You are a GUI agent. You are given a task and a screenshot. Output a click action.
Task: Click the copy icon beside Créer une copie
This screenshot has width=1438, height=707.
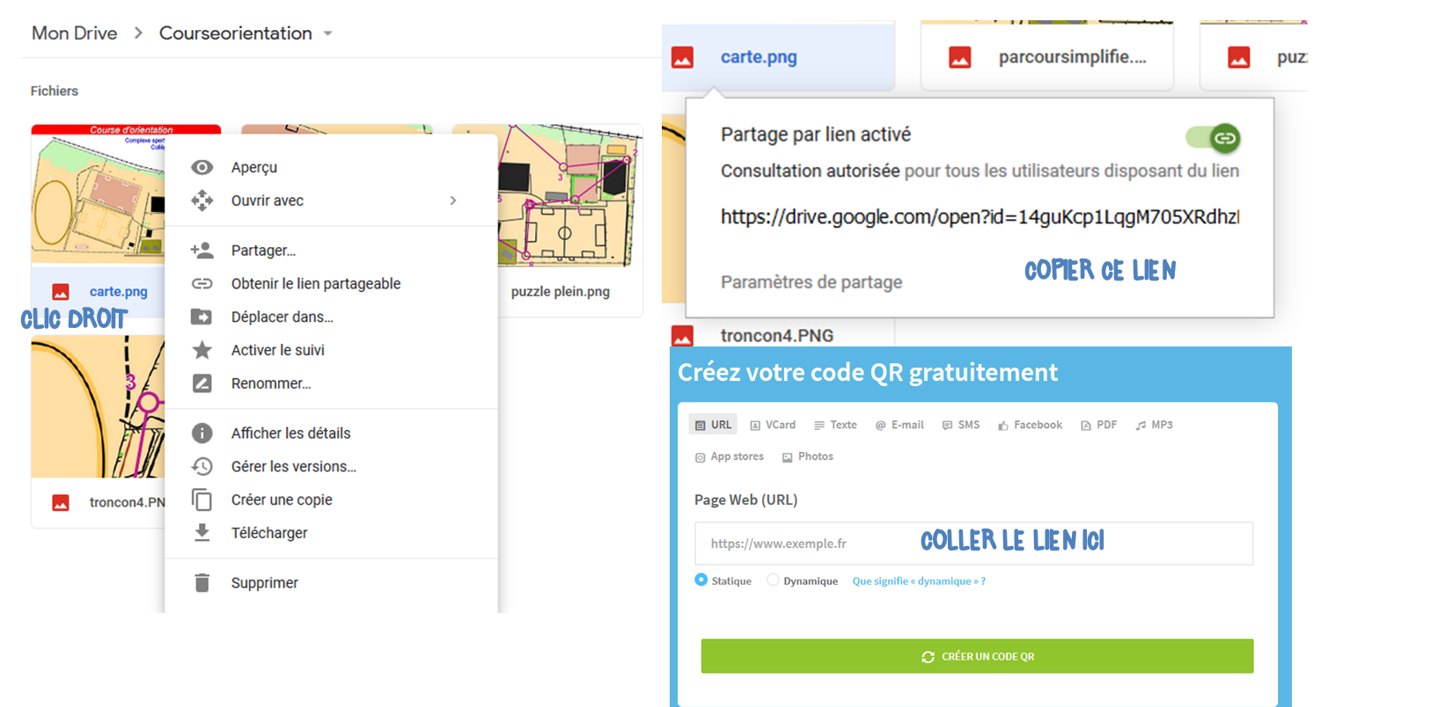(202, 499)
